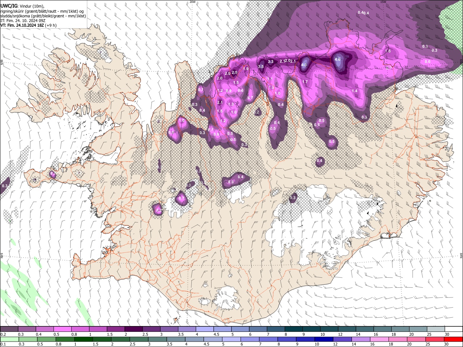Click the 1.7 precipitation value on the map
This screenshot has width=463, height=347.
pyautogui.click(x=305, y=82)
